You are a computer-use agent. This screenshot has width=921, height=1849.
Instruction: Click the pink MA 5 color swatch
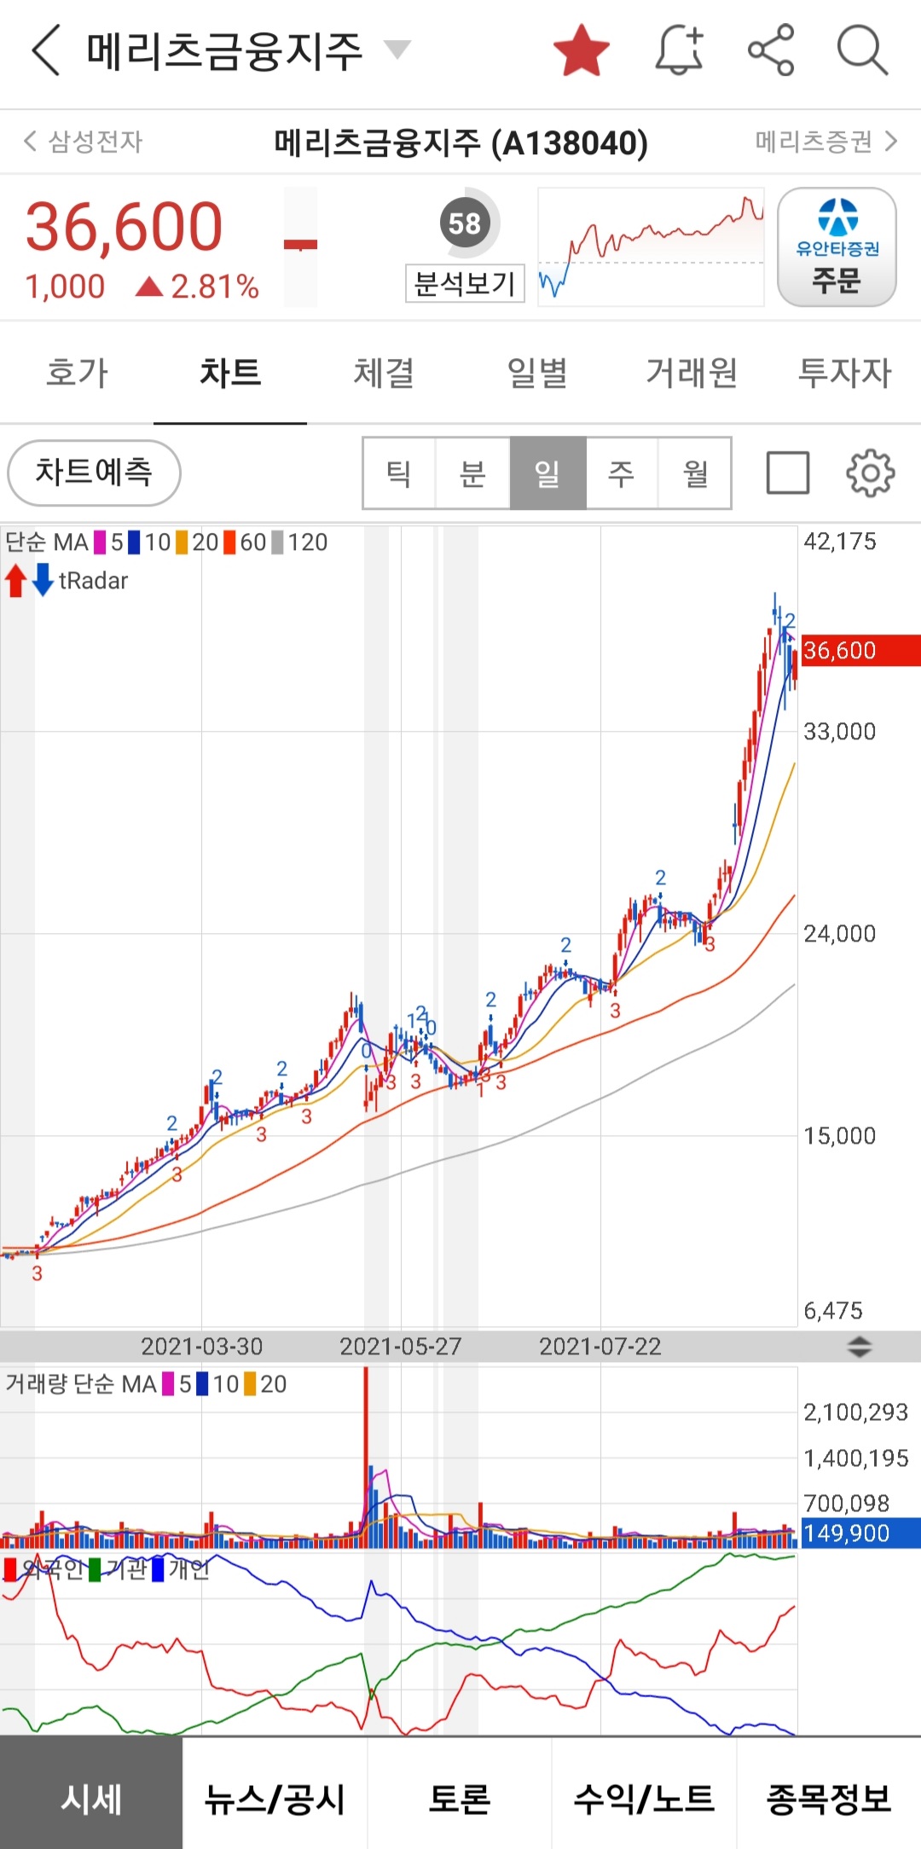point(100,542)
